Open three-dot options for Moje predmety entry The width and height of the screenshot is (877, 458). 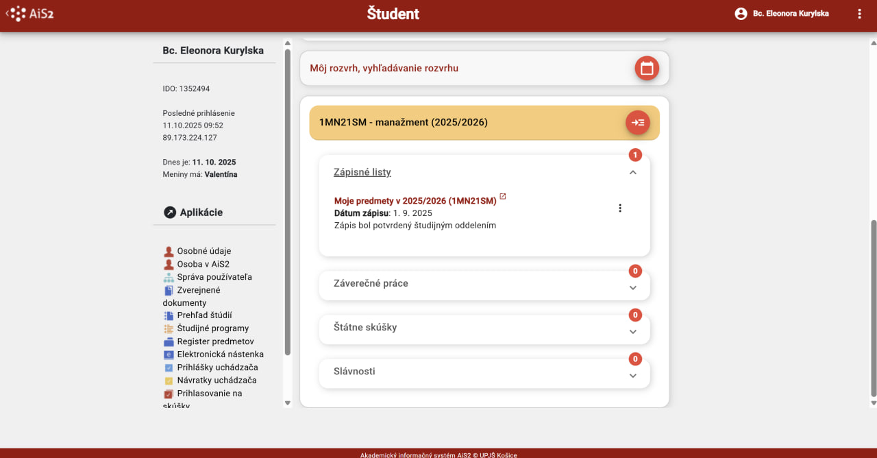(620, 208)
